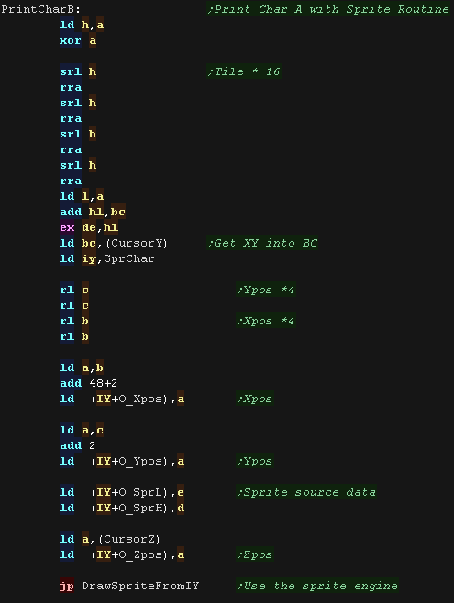Click the 'add 48+2' line
The image size is (454, 603).
click(88, 383)
